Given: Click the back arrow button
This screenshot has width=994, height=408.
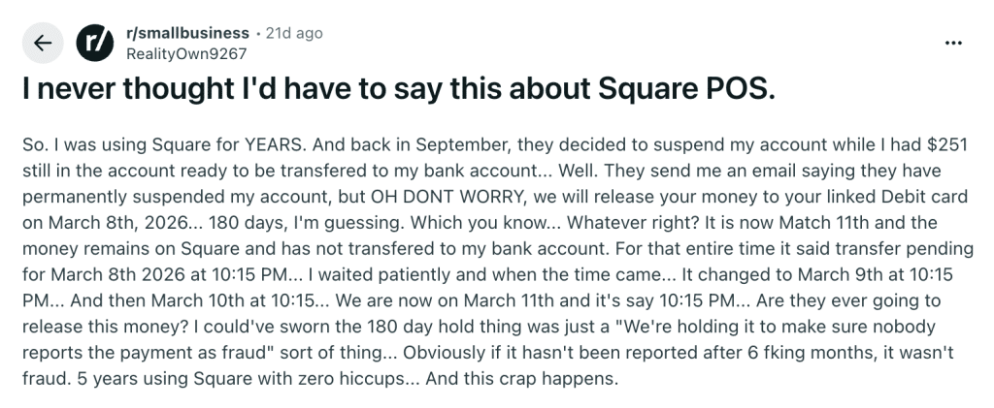Looking at the screenshot, I should pyautogui.click(x=43, y=44).
